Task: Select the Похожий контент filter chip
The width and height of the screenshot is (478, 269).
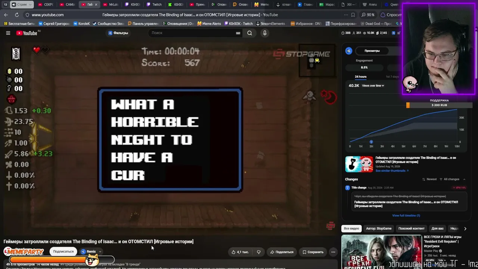Action: pos(411,228)
